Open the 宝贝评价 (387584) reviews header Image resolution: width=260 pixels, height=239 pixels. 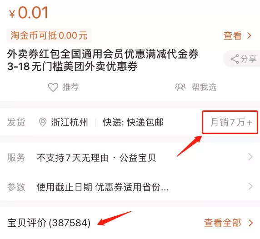point(49,223)
